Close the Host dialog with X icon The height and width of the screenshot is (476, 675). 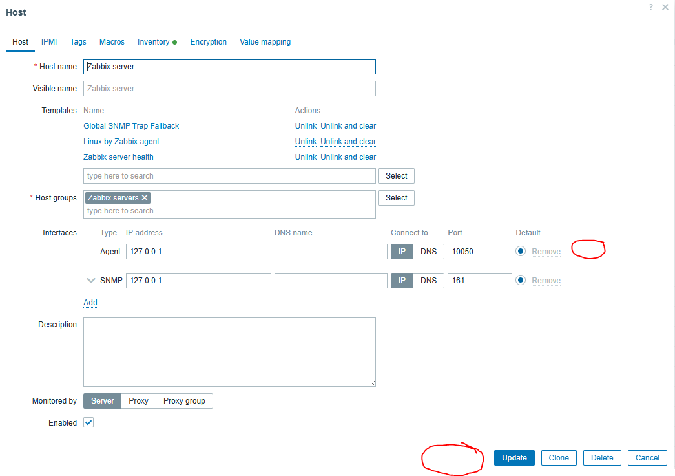(x=665, y=7)
